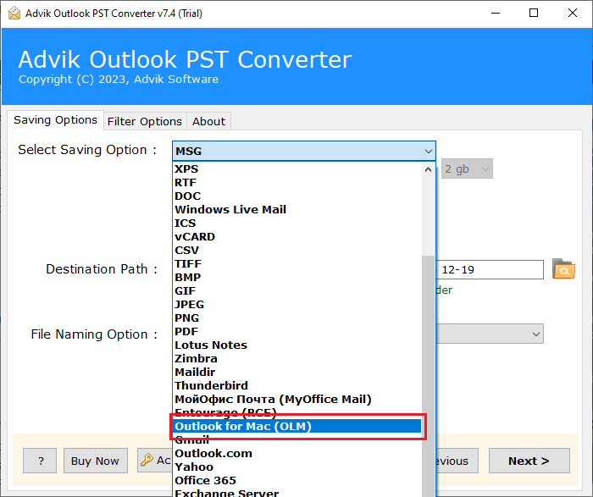
Task: Select XPS from the format list
Action: point(297,169)
